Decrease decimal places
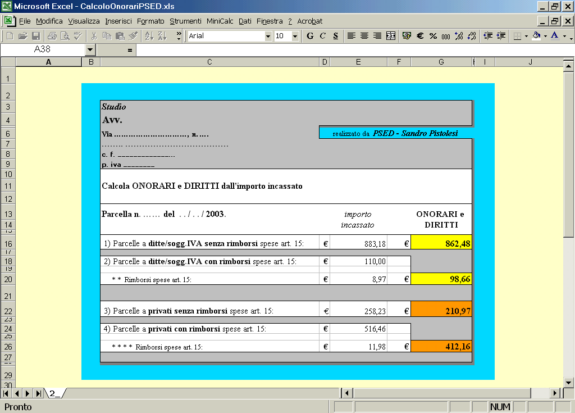Screen dimensions: 575x413 pyautogui.click(x=472, y=36)
